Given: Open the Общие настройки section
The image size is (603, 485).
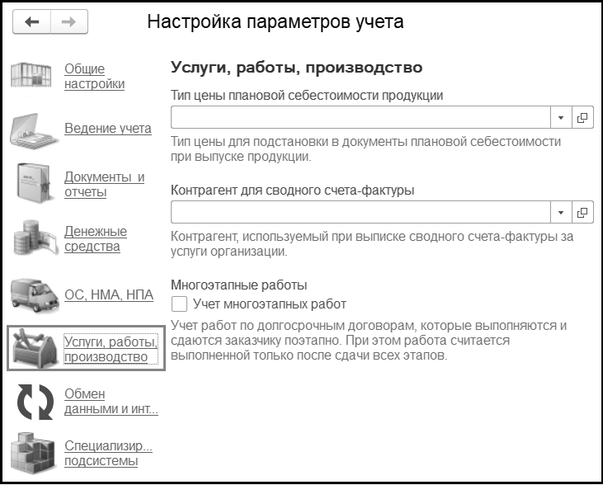Looking at the screenshot, I should coord(94,76).
